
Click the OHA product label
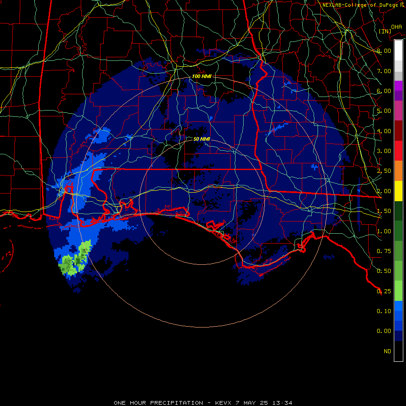click(397, 27)
